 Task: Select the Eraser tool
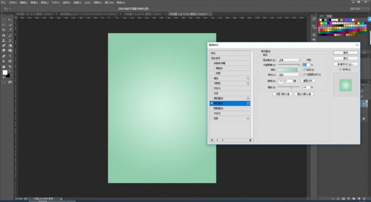point(4,46)
